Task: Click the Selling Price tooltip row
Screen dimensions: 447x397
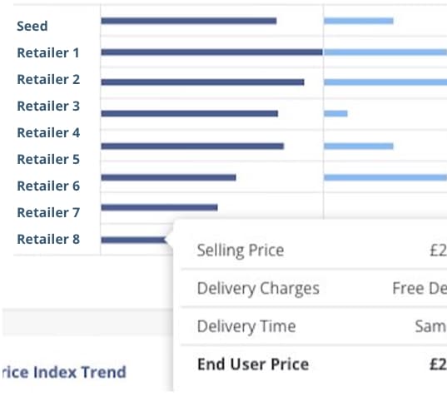Action: [x=314, y=251]
